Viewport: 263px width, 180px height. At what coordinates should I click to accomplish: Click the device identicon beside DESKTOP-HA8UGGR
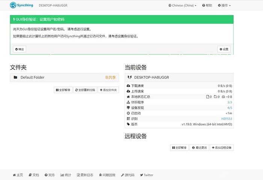[x=130, y=77]
